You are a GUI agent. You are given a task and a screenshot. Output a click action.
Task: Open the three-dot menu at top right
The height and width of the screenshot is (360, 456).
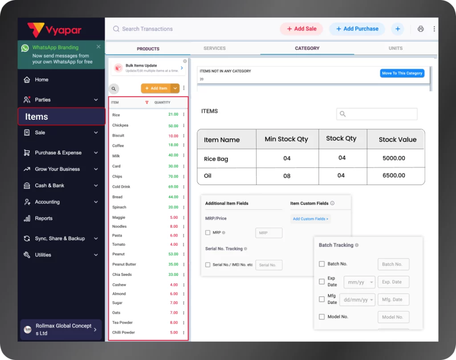(x=434, y=28)
